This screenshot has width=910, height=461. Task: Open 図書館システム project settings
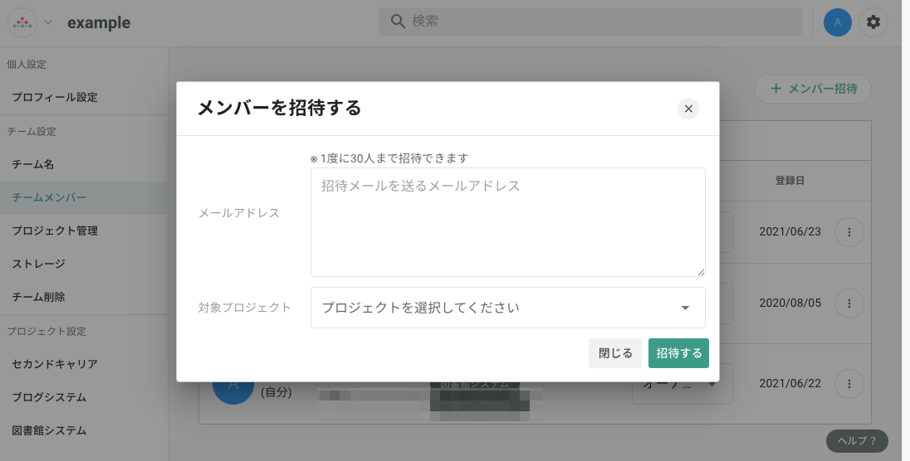pos(84,430)
